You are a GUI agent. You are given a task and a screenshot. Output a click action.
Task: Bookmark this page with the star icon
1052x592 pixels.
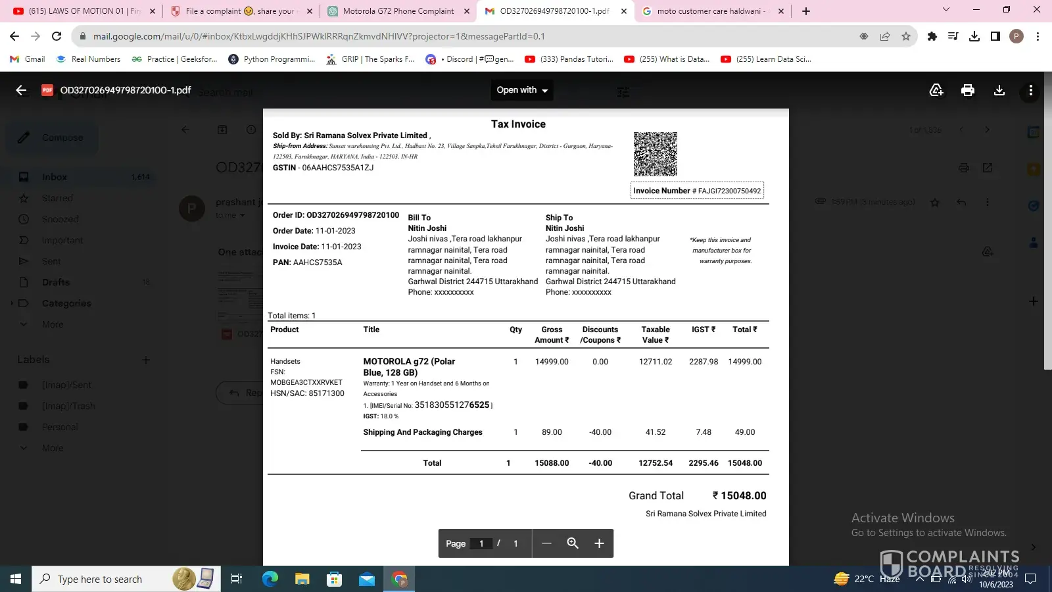point(906,36)
